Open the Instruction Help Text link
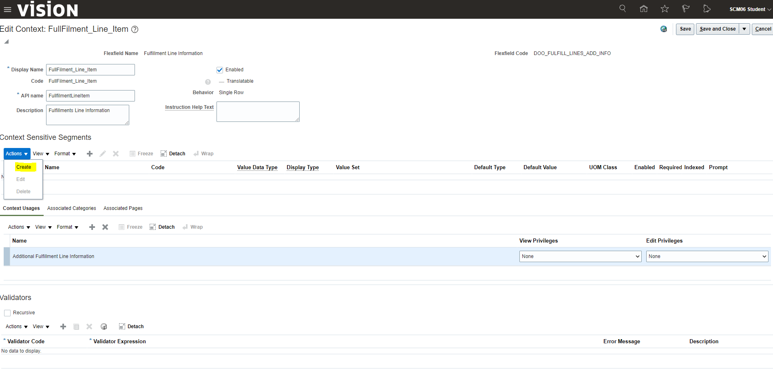The width and height of the screenshot is (773, 373). (189, 107)
